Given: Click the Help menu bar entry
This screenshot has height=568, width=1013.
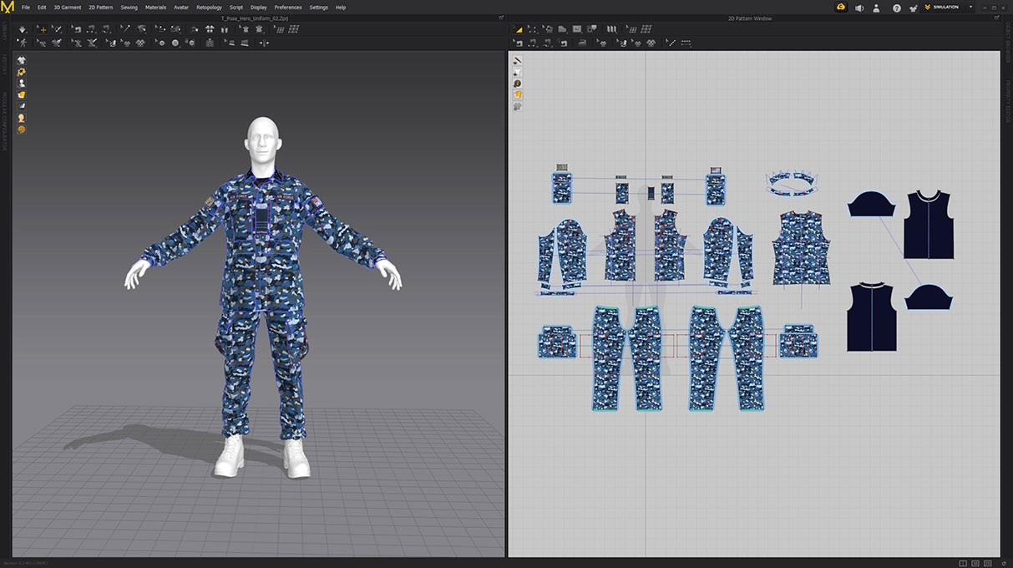Looking at the screenshot, I should (x=340, y=7).
